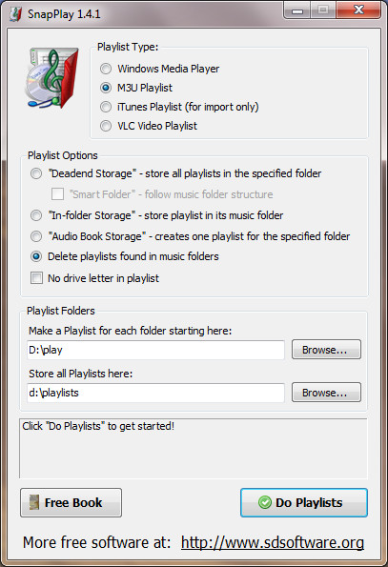Click the SnapPlay title bar app icon
Viewport: 388px width, 567px height.
15,14
